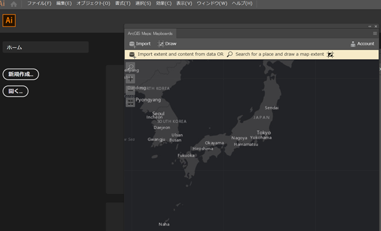Zoom out the map with minus button
This screenshot has width=381, height=231.
pyautogui.click(x=130, y=90)
